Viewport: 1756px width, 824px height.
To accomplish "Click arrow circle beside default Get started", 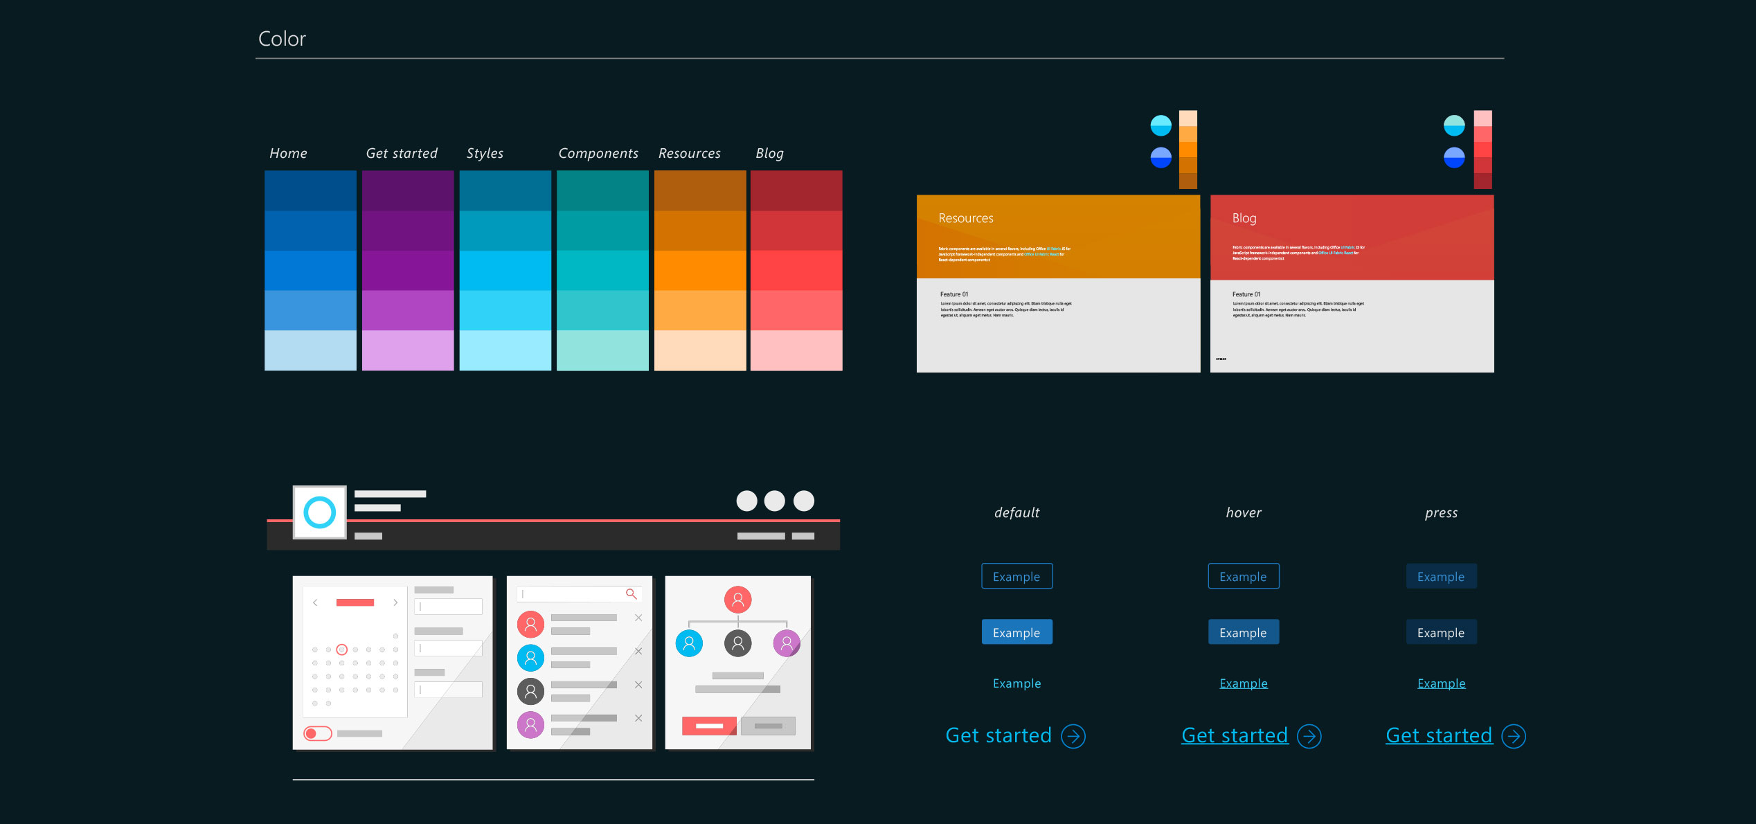I will (1073, 736).
